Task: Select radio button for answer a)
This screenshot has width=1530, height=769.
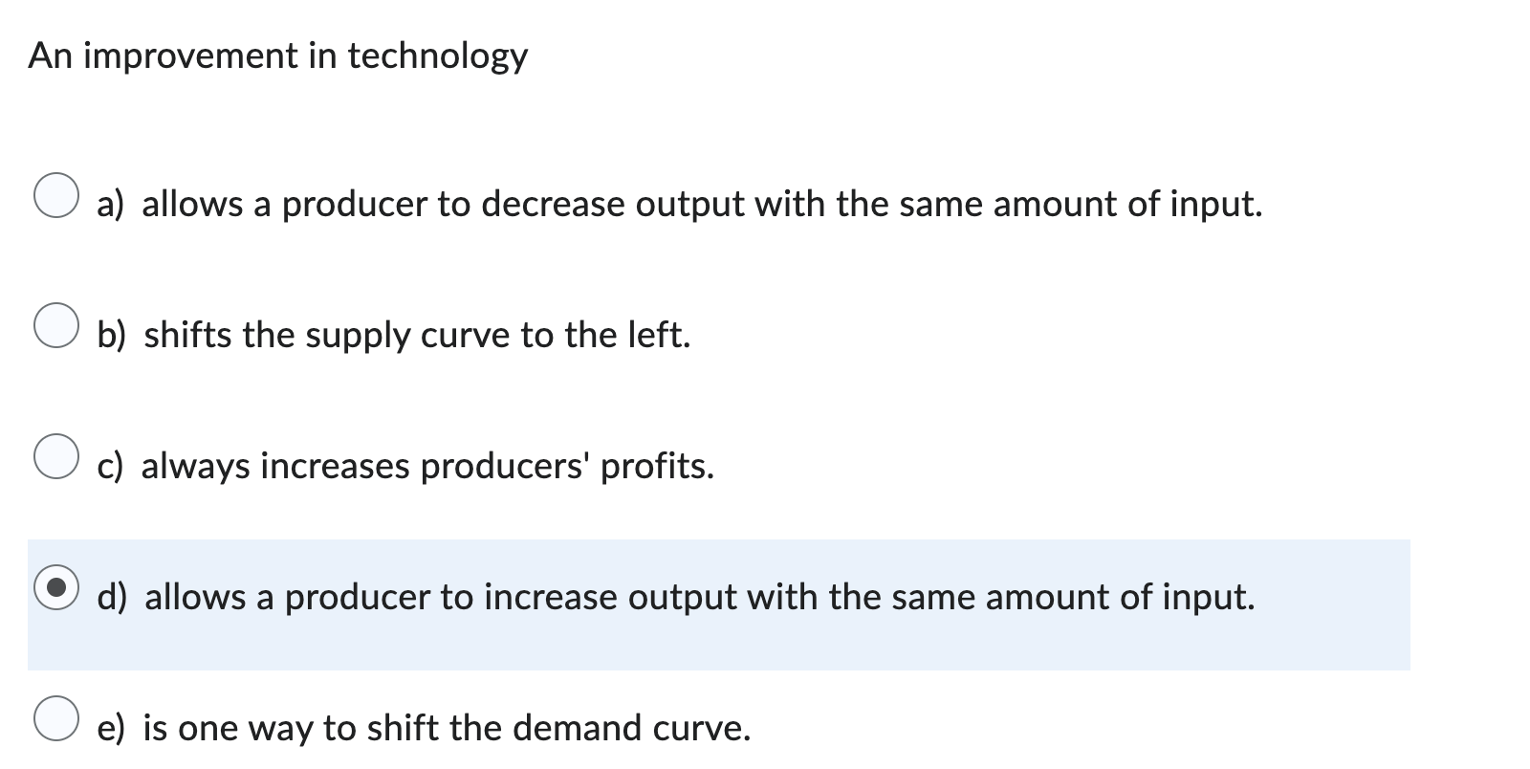Action: (x=56, y=196)
